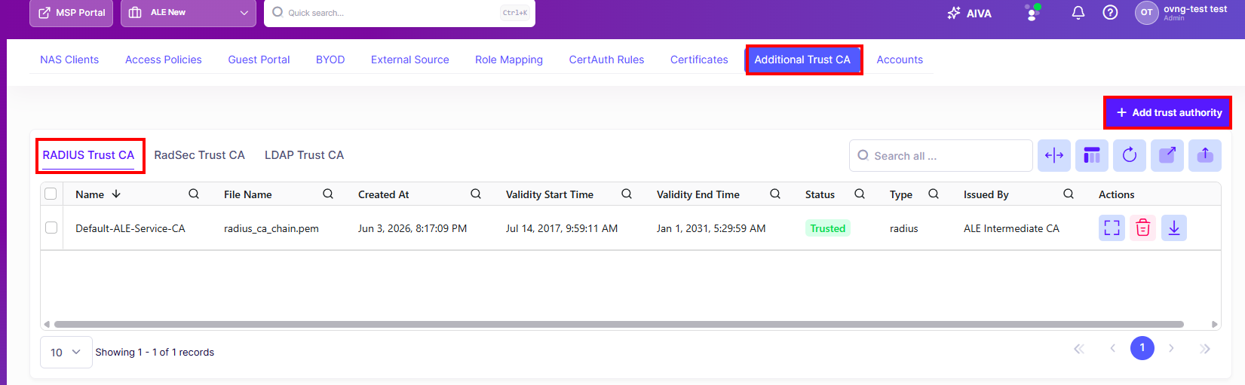The image size is (1245, 385).
Task: Click the Add trust authority button
Action: [1169, 112]
